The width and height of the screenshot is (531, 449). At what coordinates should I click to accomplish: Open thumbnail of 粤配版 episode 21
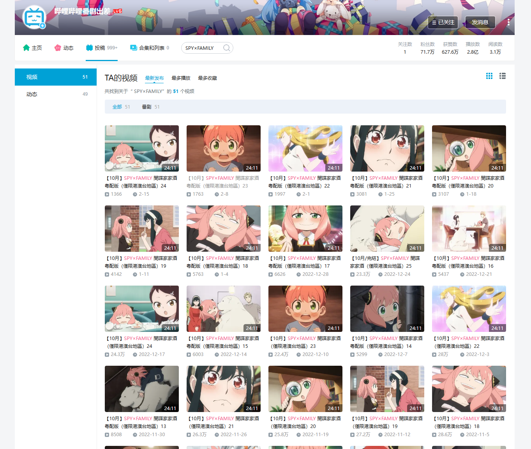click(x=387, y=148)
